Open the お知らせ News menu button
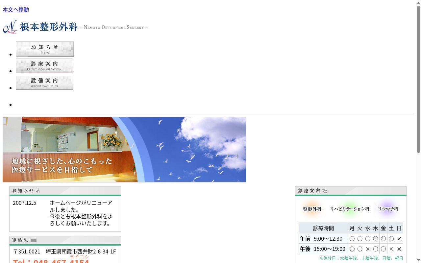Image resolution: width=421 pixels, height=263 pixels. (45, 49)
